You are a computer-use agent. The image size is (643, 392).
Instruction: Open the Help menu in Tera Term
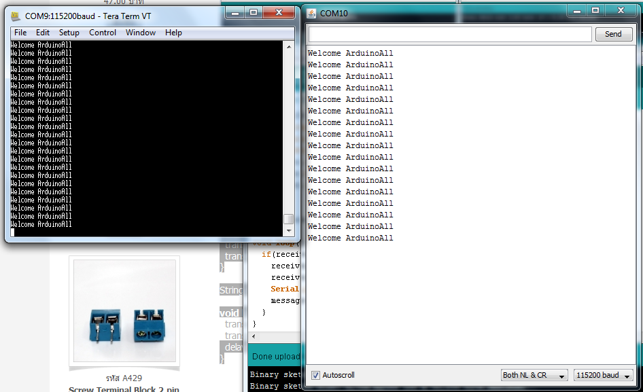[173, 33]
